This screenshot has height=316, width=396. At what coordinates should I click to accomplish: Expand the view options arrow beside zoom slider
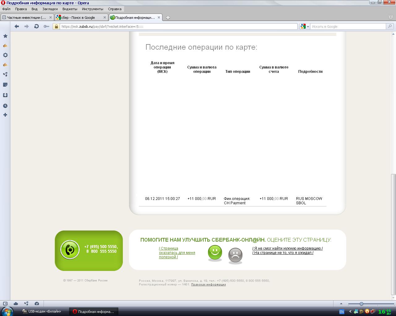[341, 304]
